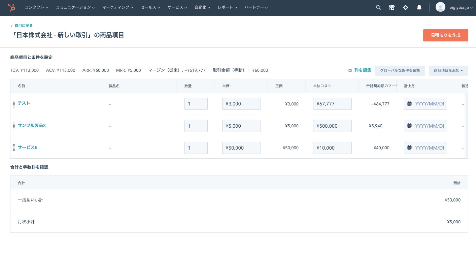476x254 pixels.
Task: Open 商品項目を追加 dropdown button
Action: 448,70
